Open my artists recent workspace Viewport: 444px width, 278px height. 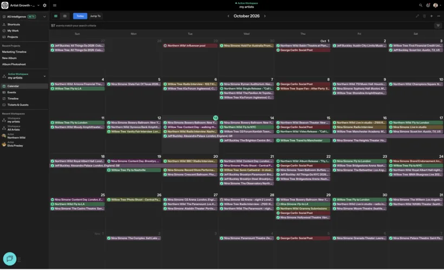click(14, 120)
